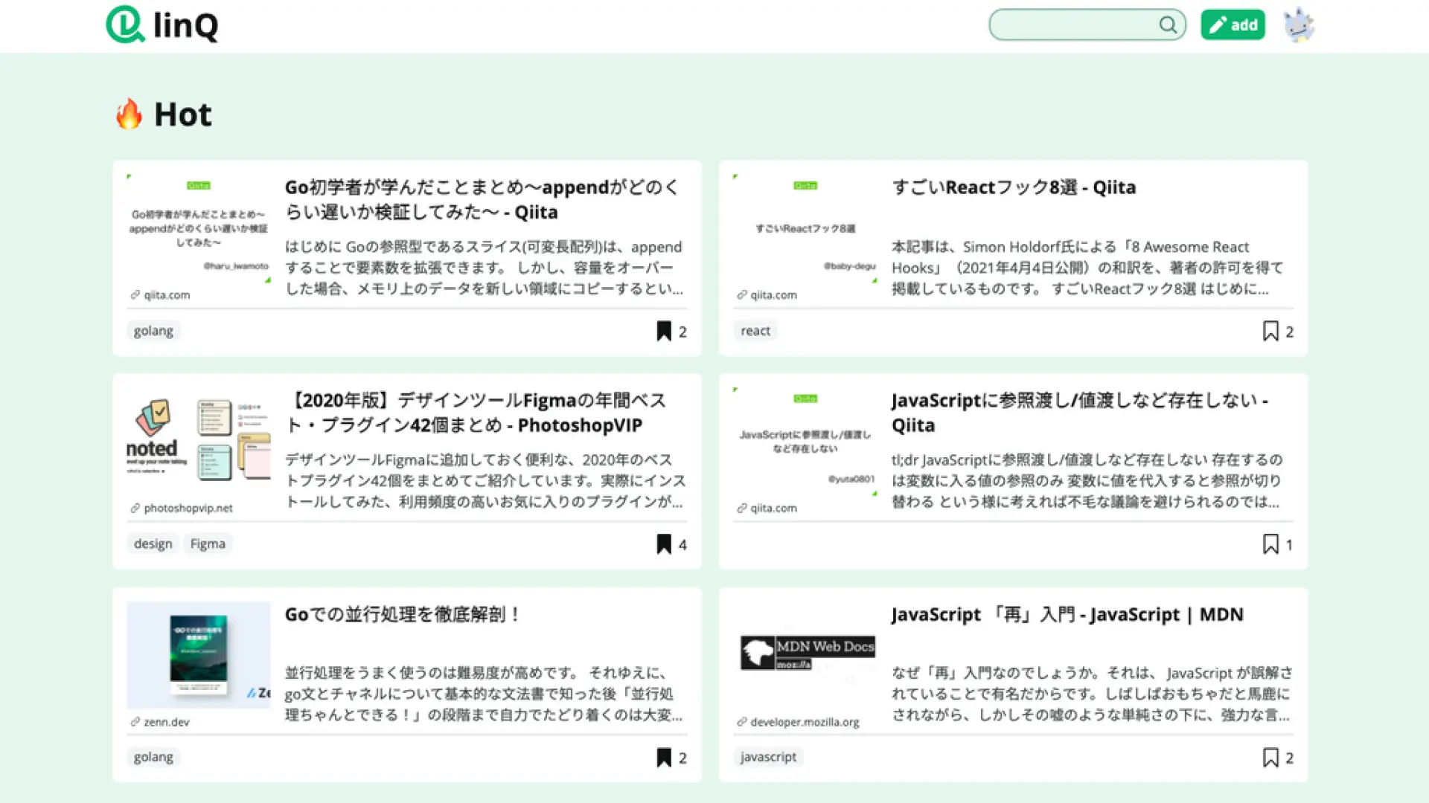Click the すごいReactフック8選 thumbnail
The image size is (1429, 803).
pyautogui.click(x=805, y=228)
